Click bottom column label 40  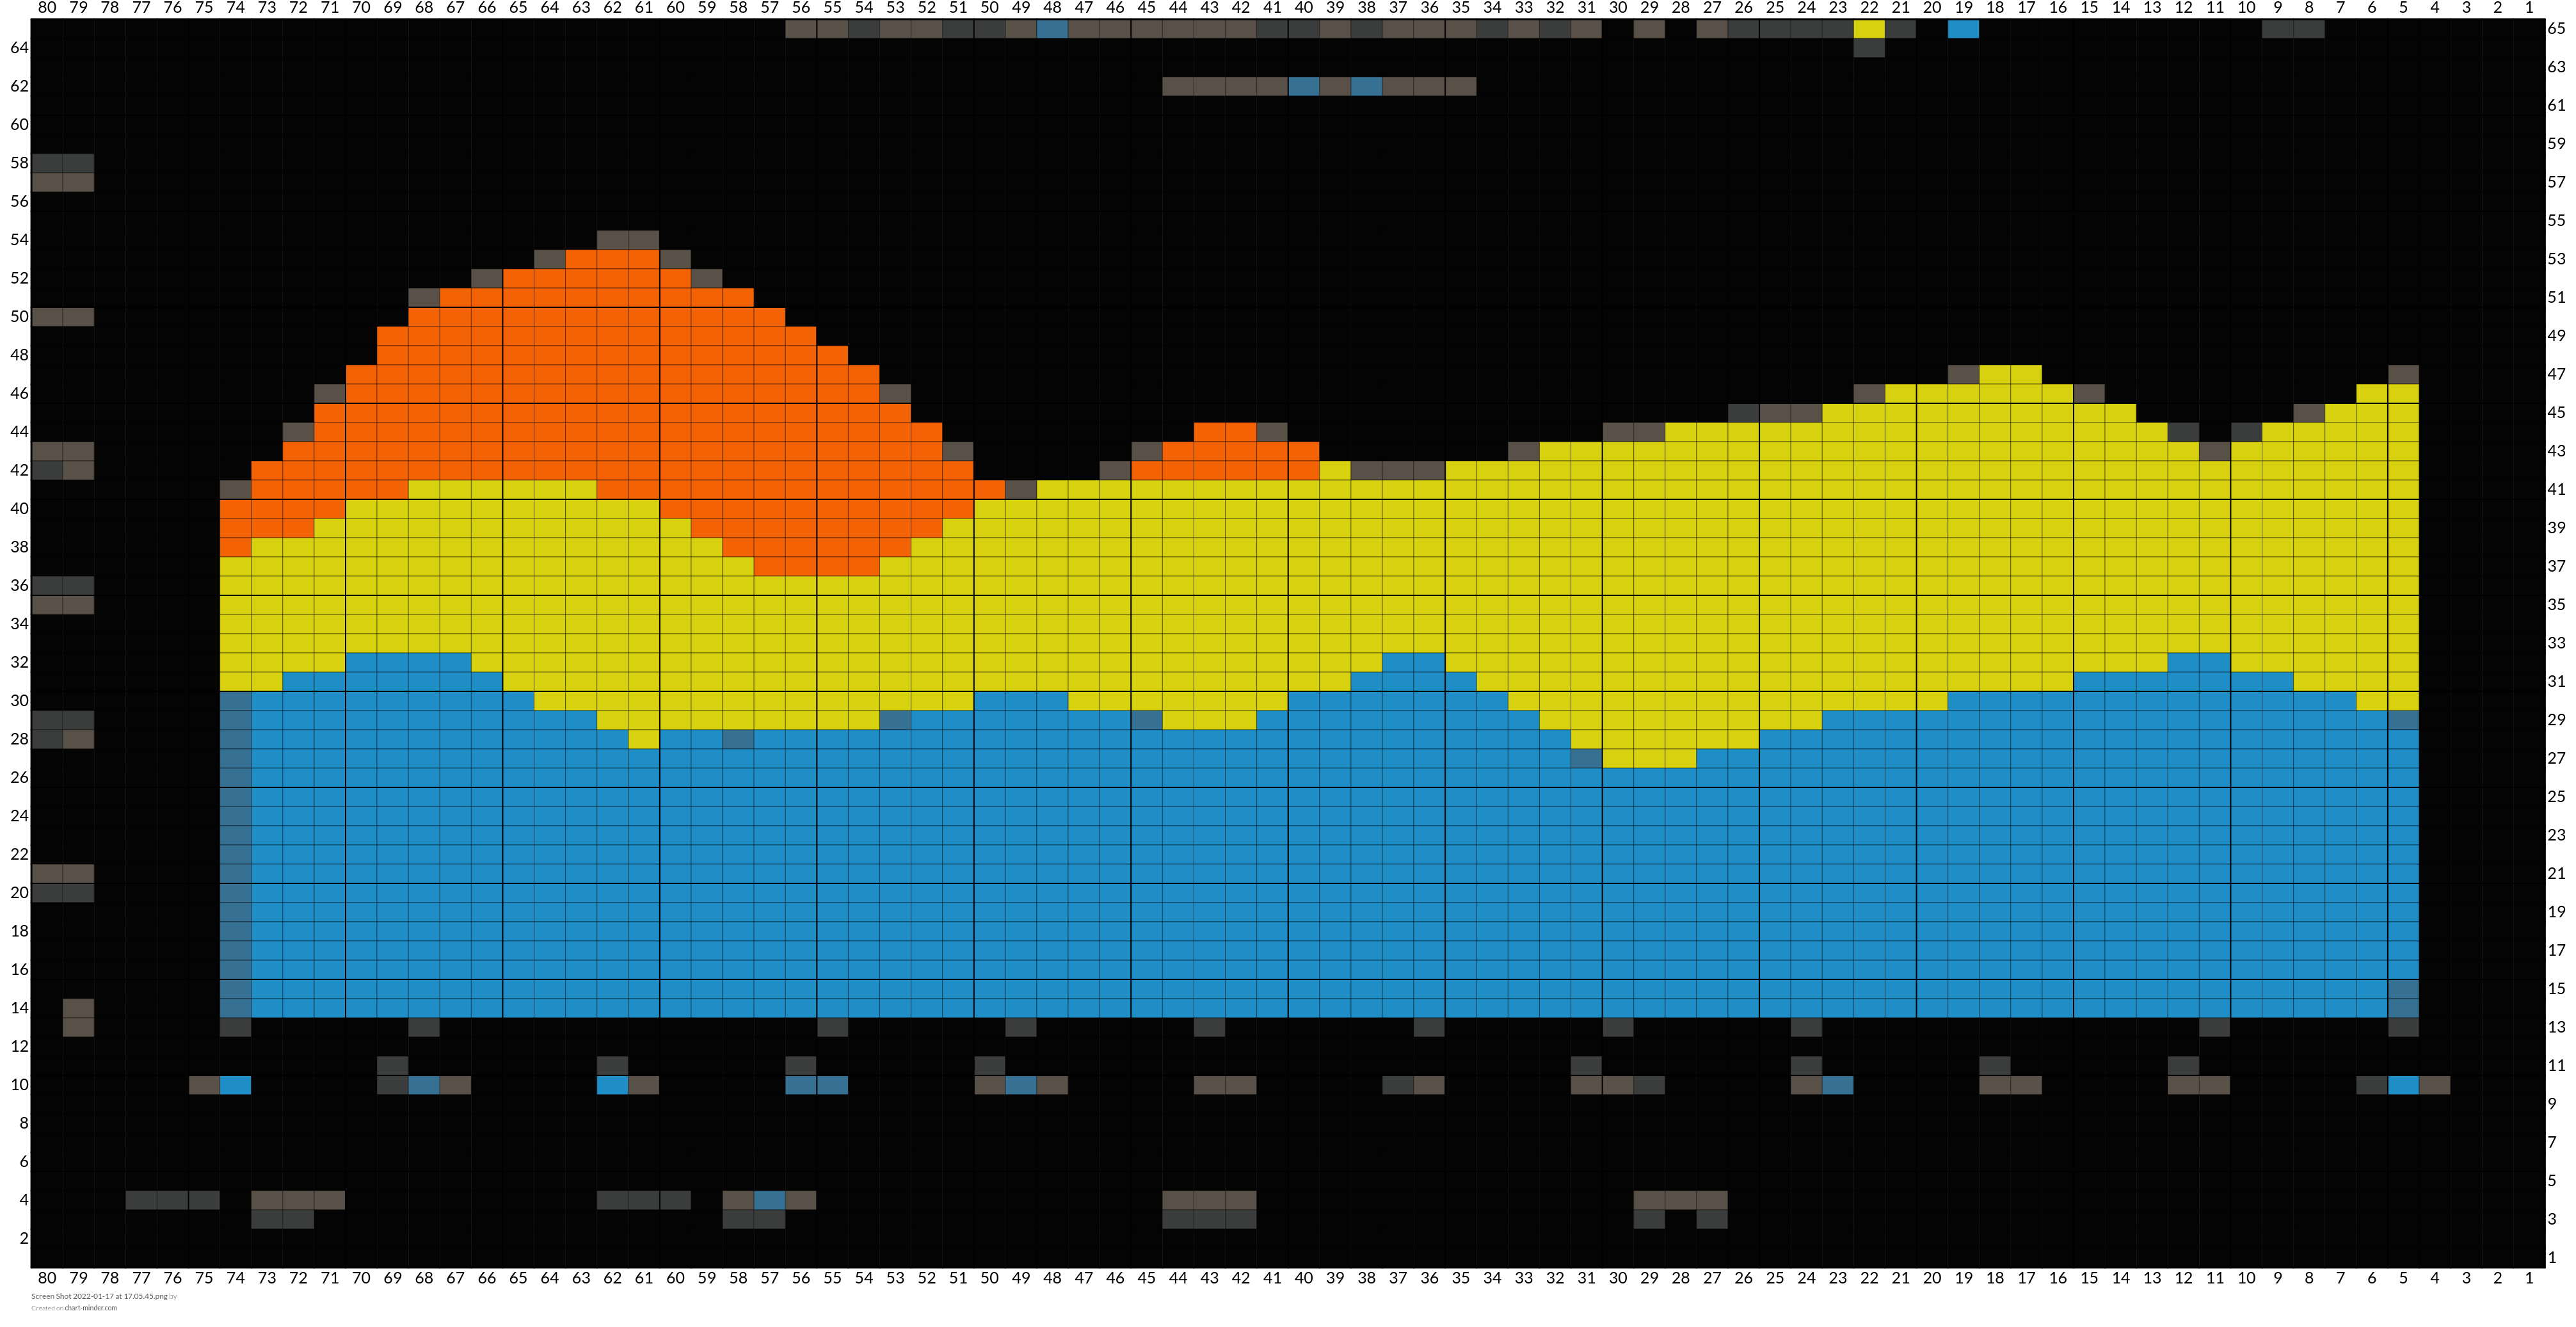coord(1303,1277)
